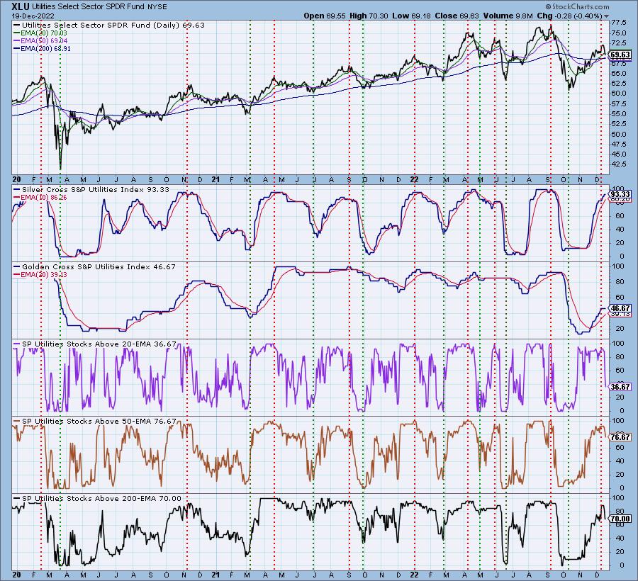The width and height of the screenshot is (638, 581).
Task: Click the 69.63 last-price tag on price axis
Action: point(620,55)
